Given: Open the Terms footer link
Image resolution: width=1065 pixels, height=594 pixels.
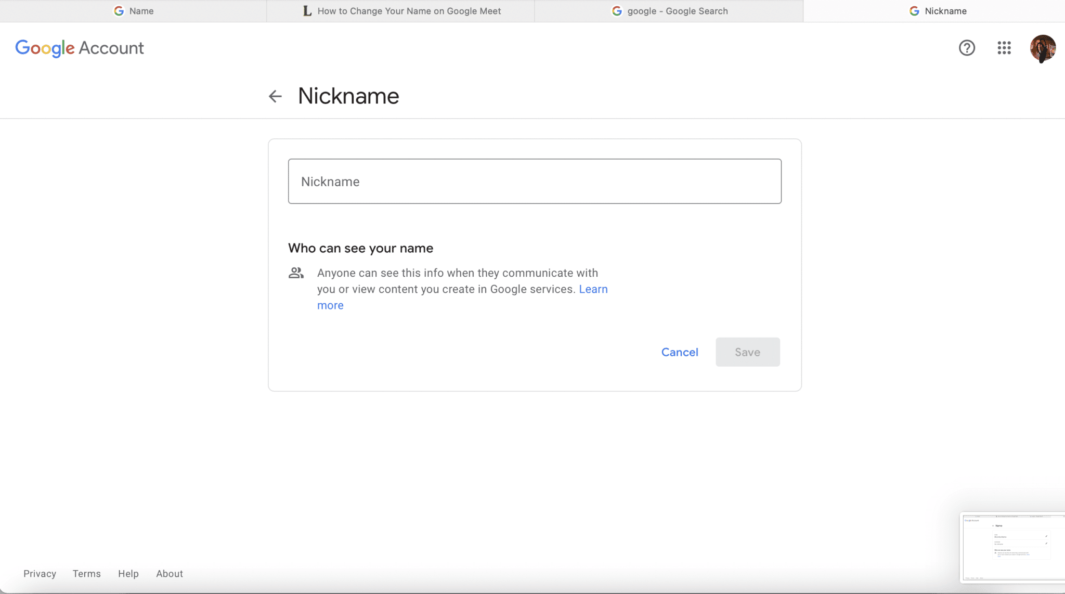Looking at the screenshot, I should coord(86,574).
